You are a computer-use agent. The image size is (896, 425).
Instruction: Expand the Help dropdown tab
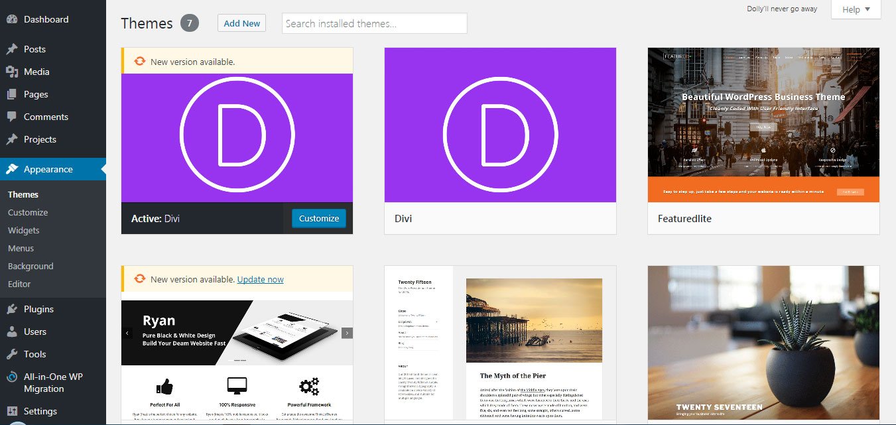coord(856,9)
